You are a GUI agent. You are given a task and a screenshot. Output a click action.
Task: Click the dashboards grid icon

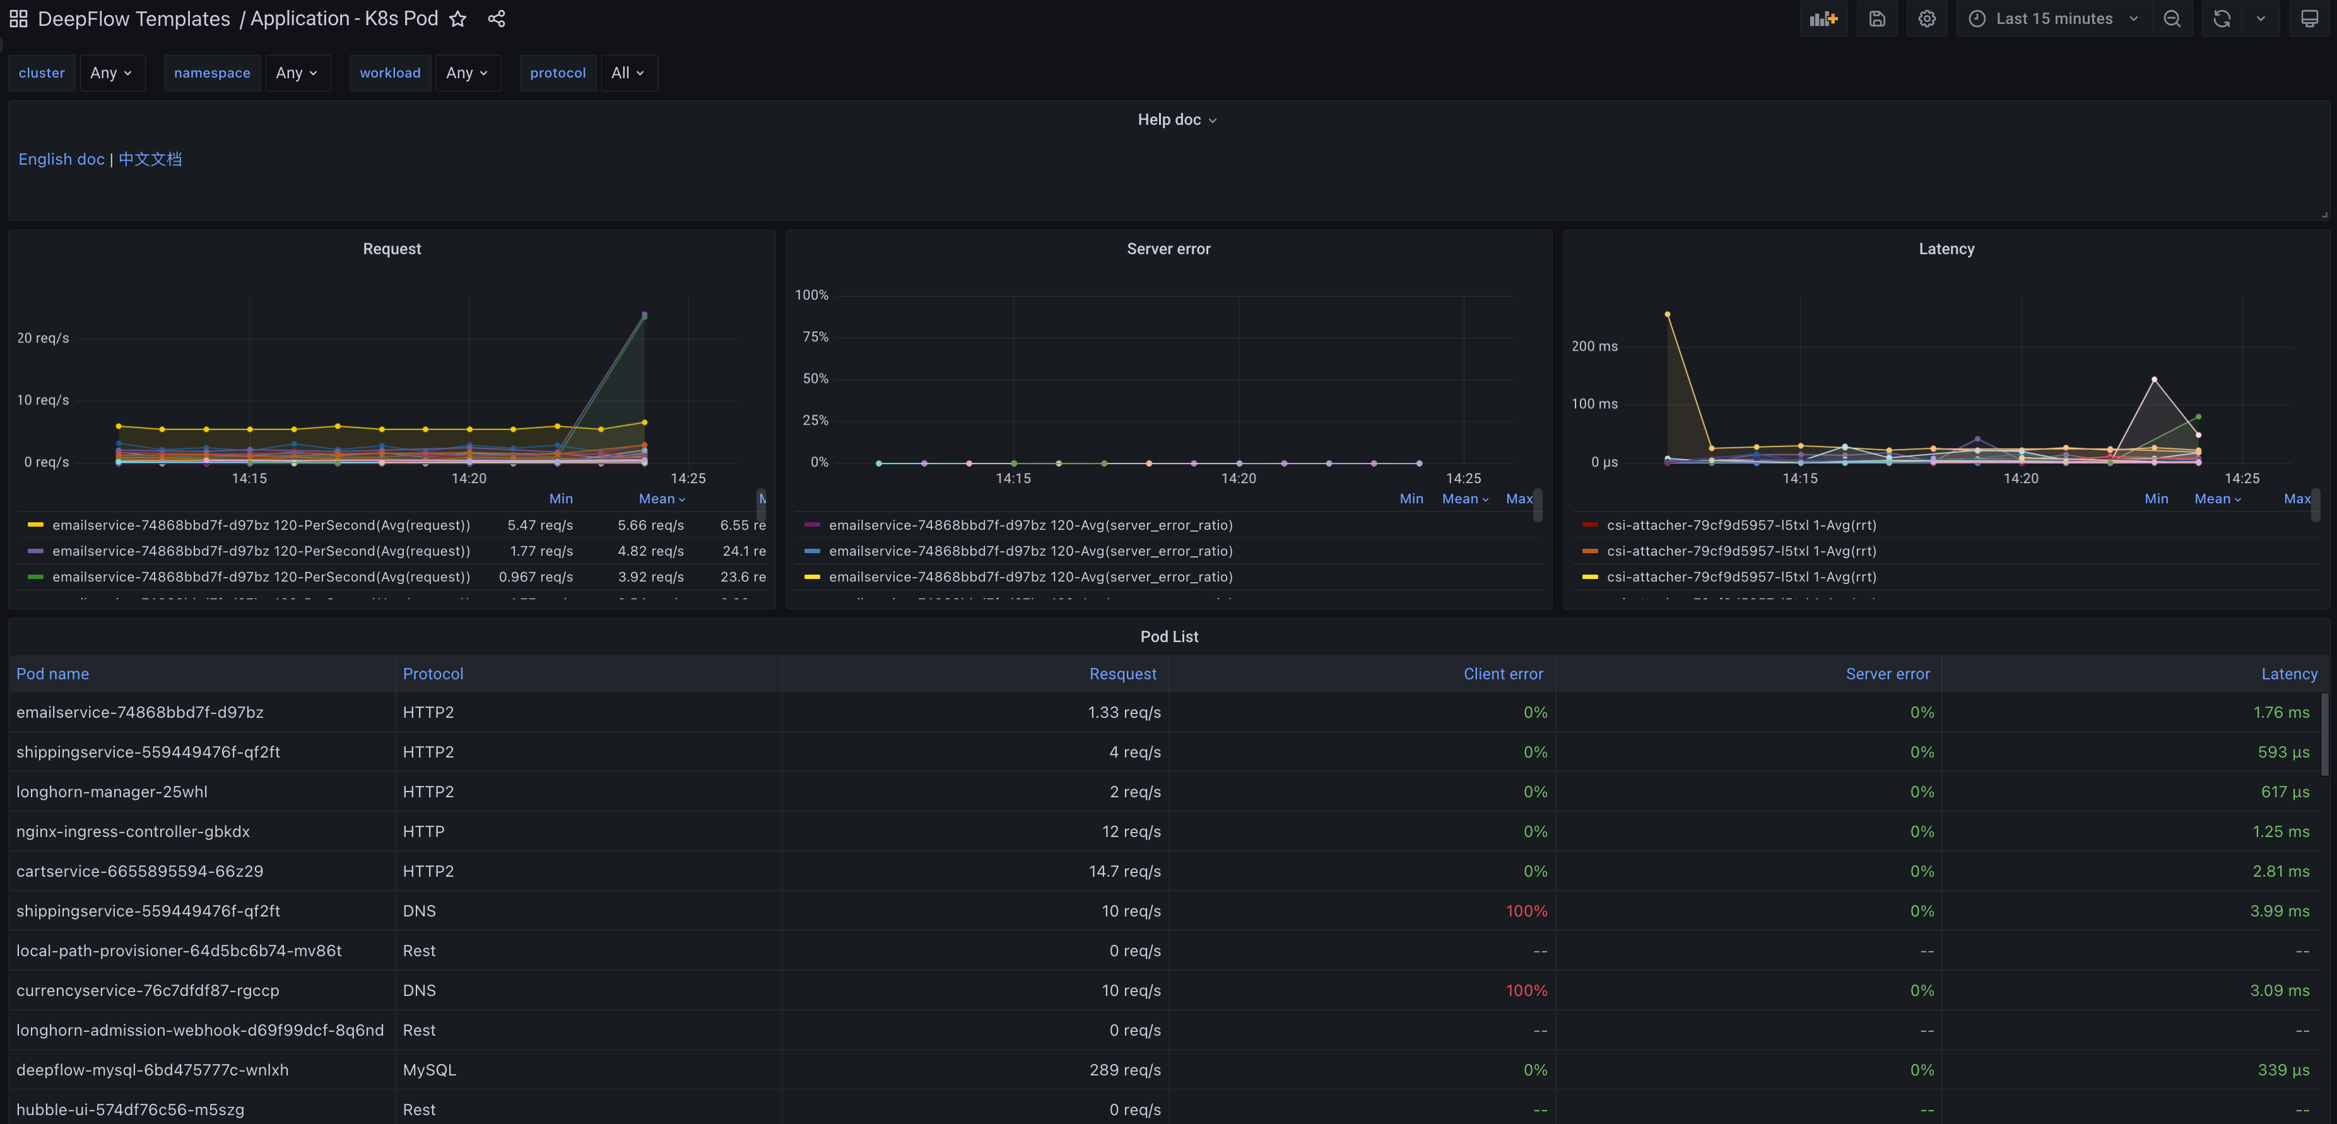18,18
